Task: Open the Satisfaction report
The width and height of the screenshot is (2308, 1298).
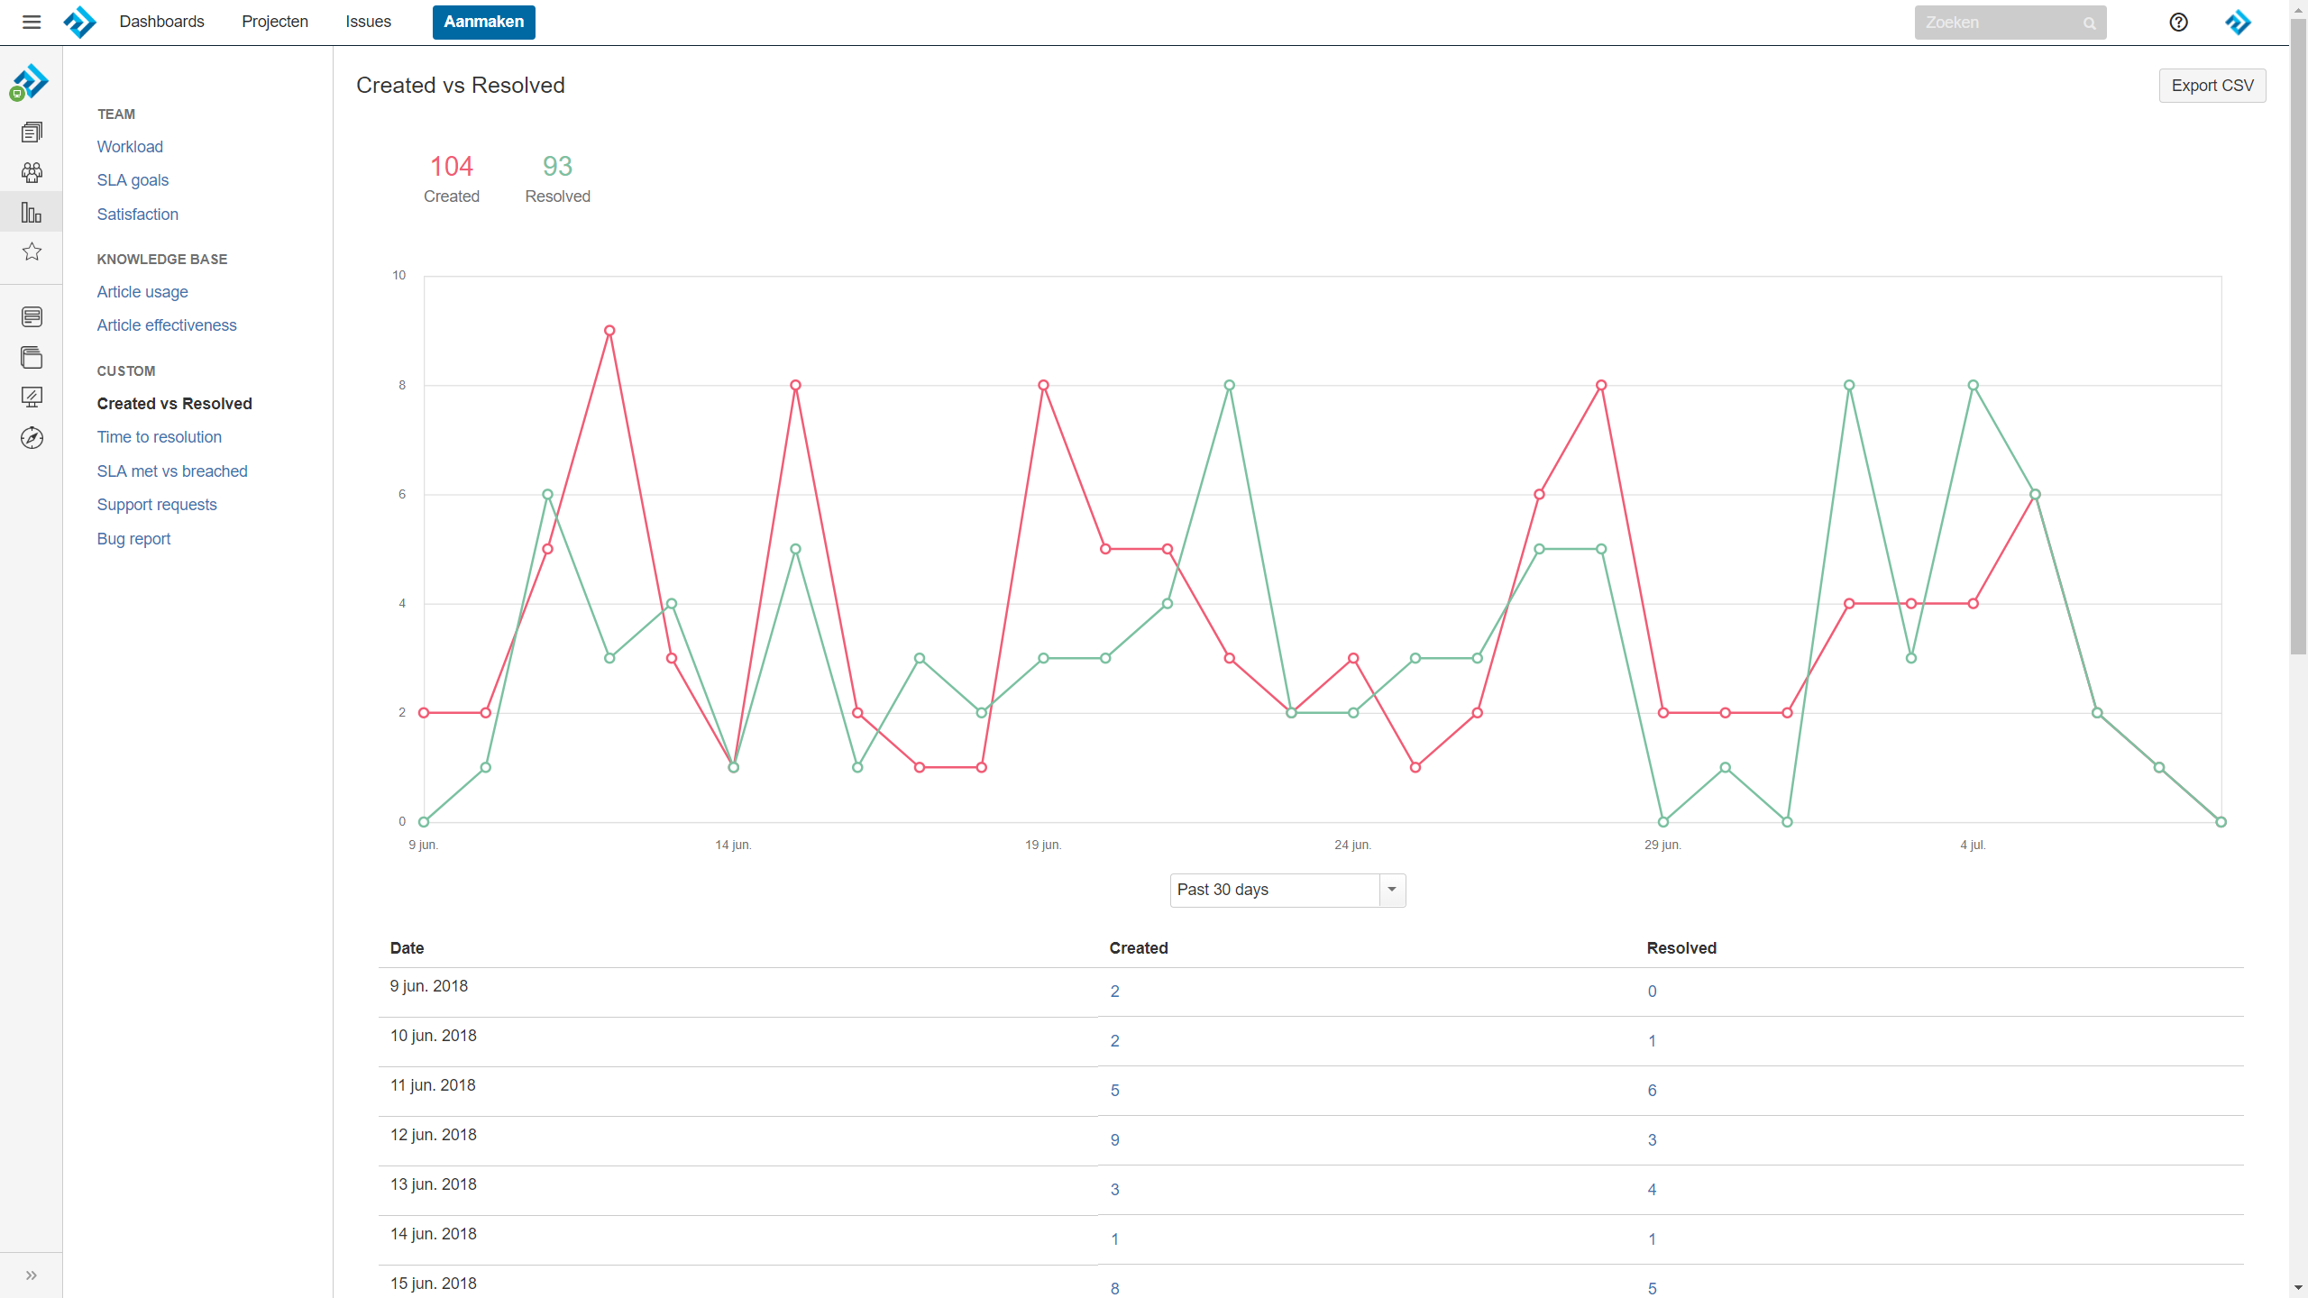Action: [x=138, y=214]
